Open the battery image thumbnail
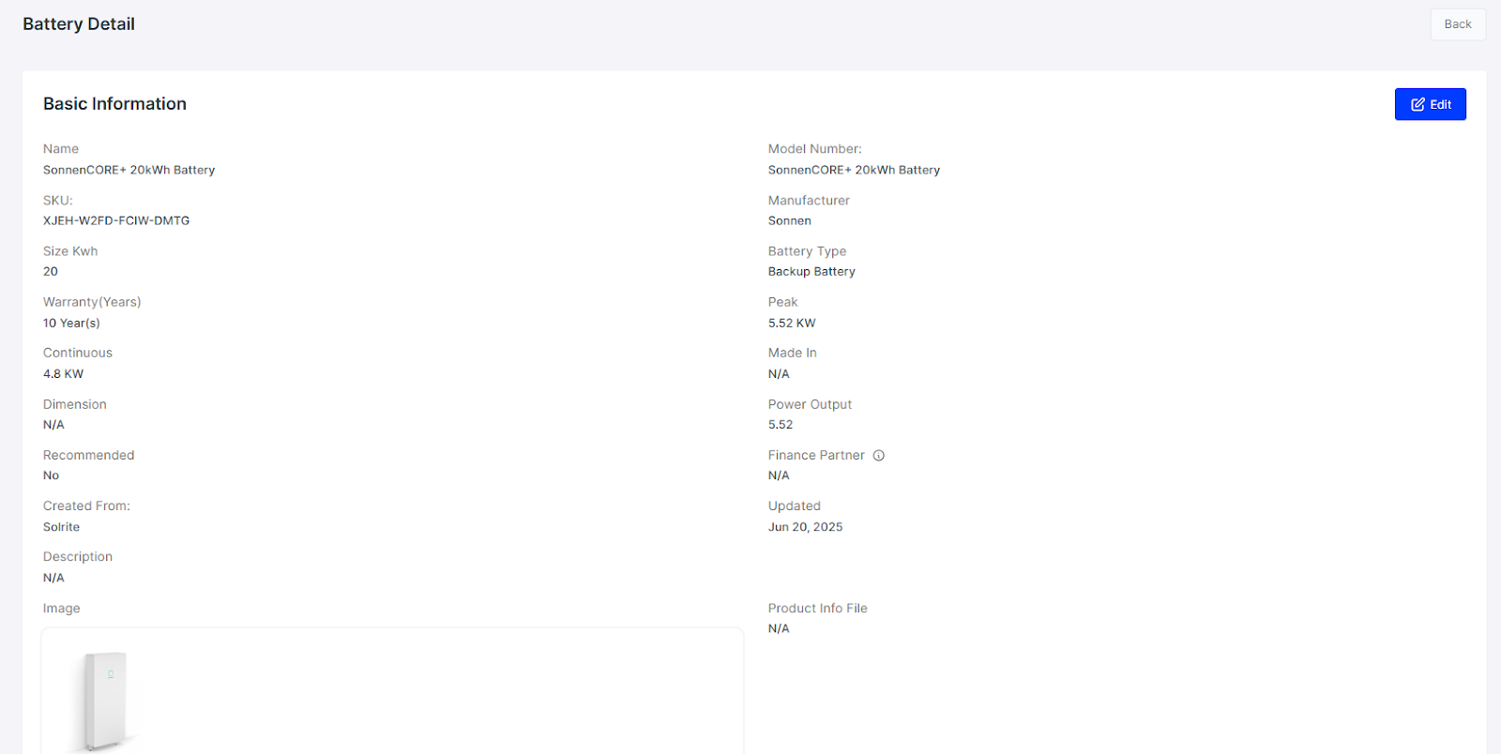The height and width of the screenshot is (754, 1501). pyautogui.click(x=104, y=701)
